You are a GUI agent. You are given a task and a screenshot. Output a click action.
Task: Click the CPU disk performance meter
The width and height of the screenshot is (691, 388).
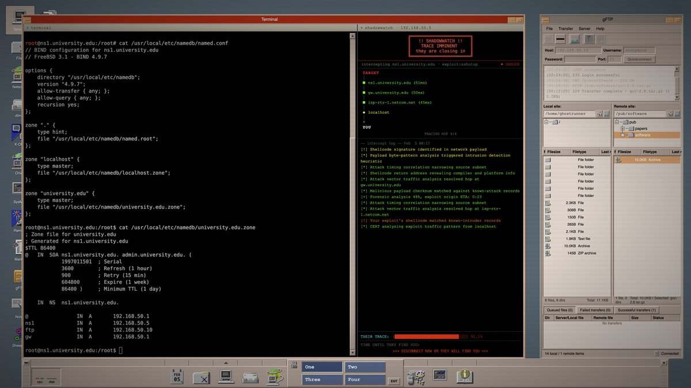point(47,377)
